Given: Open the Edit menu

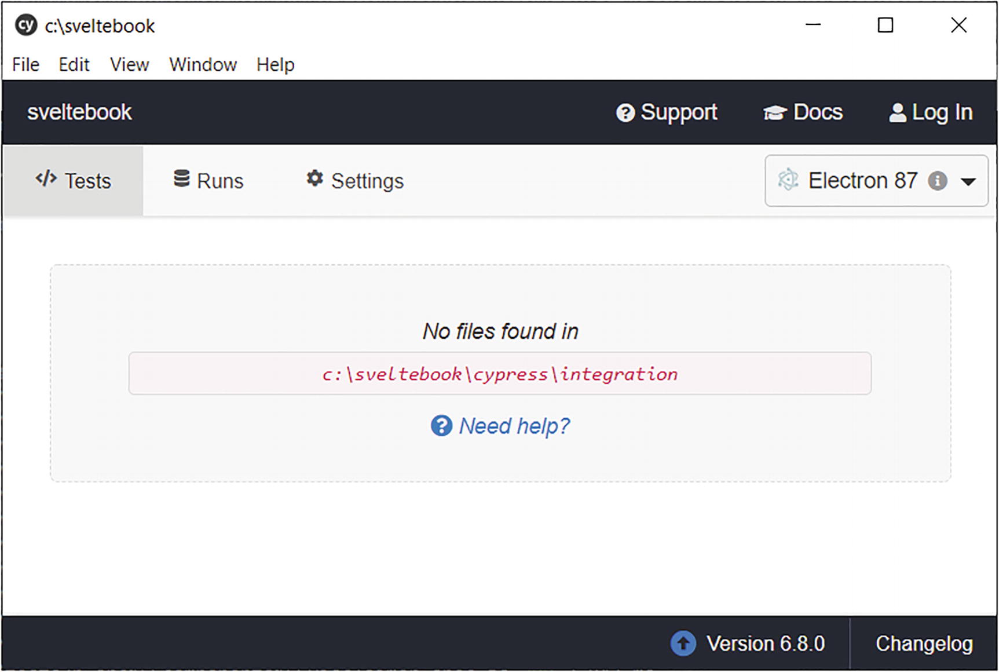Looking at the screenshot, I should click(x=74, y=64).
